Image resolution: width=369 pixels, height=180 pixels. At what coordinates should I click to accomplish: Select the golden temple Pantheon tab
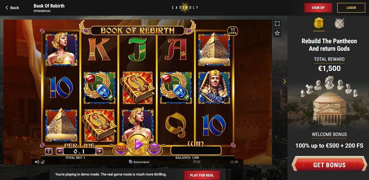[319, 23]
